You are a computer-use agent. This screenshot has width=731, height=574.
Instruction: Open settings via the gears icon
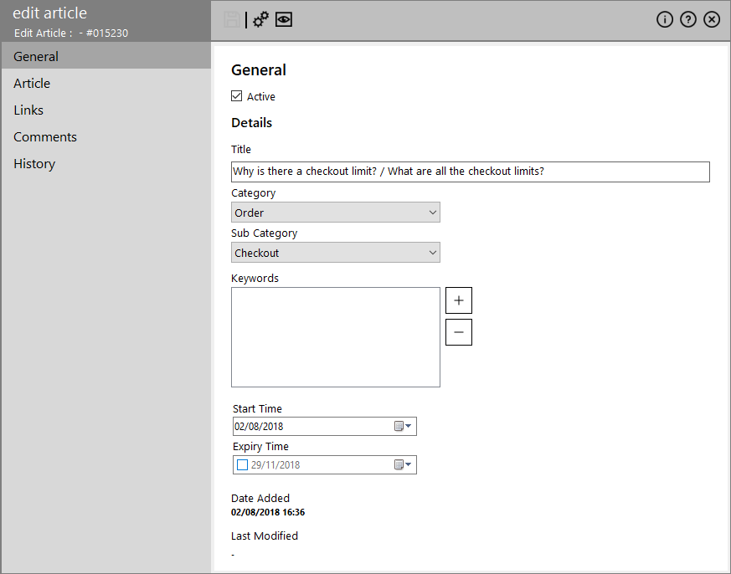click(x=260, y=19)
